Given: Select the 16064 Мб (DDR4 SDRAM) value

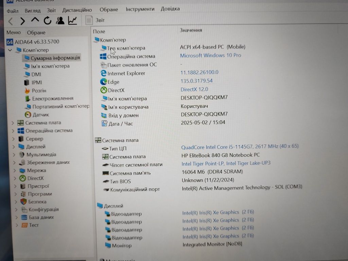Looking at the screenshot, I should click(212, 172).
